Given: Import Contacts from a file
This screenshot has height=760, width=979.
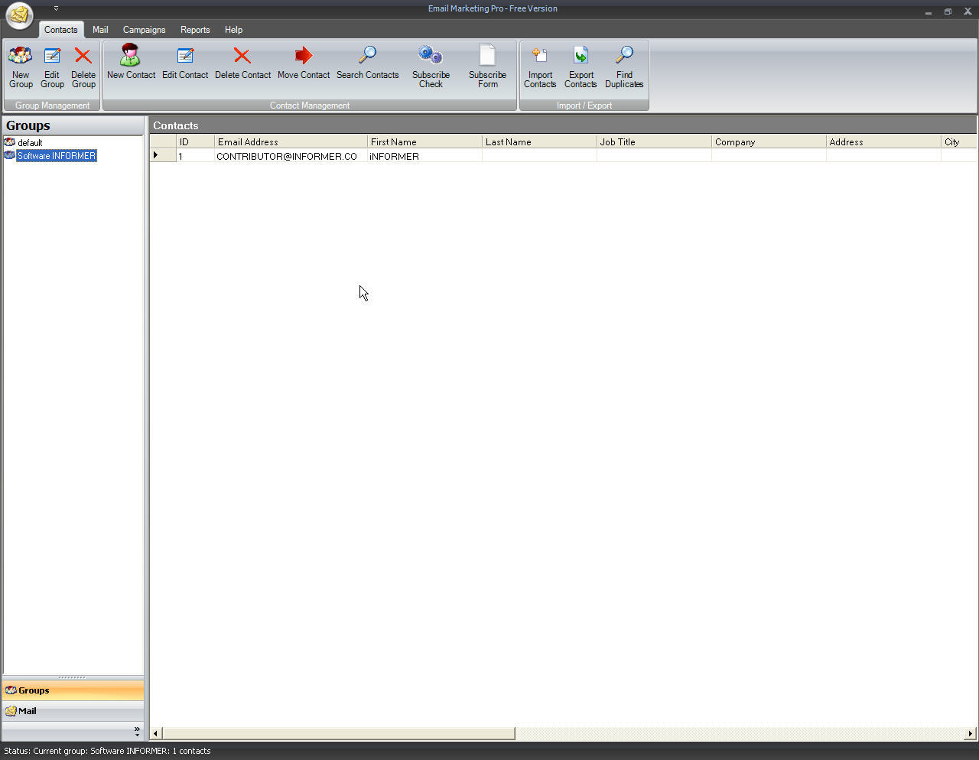Looking at the screenshot, I should click(x=540, y=67).
